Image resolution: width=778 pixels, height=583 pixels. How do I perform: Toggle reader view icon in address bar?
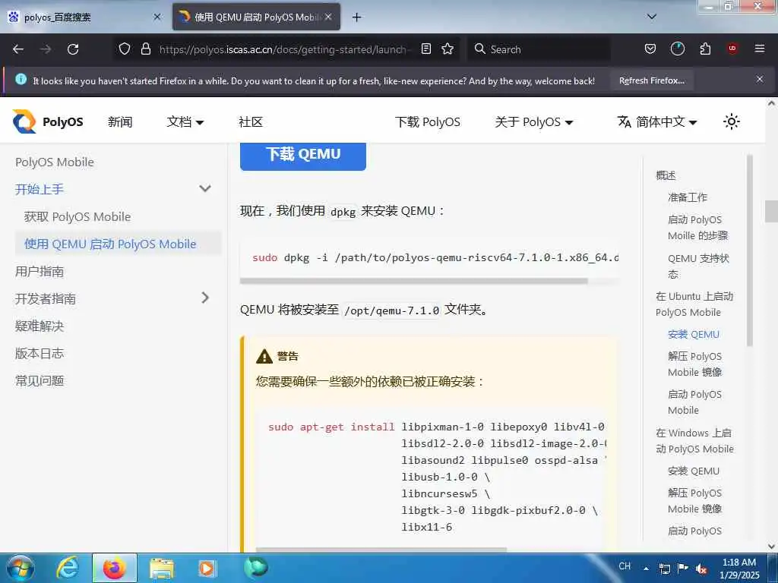pos(425,49)
